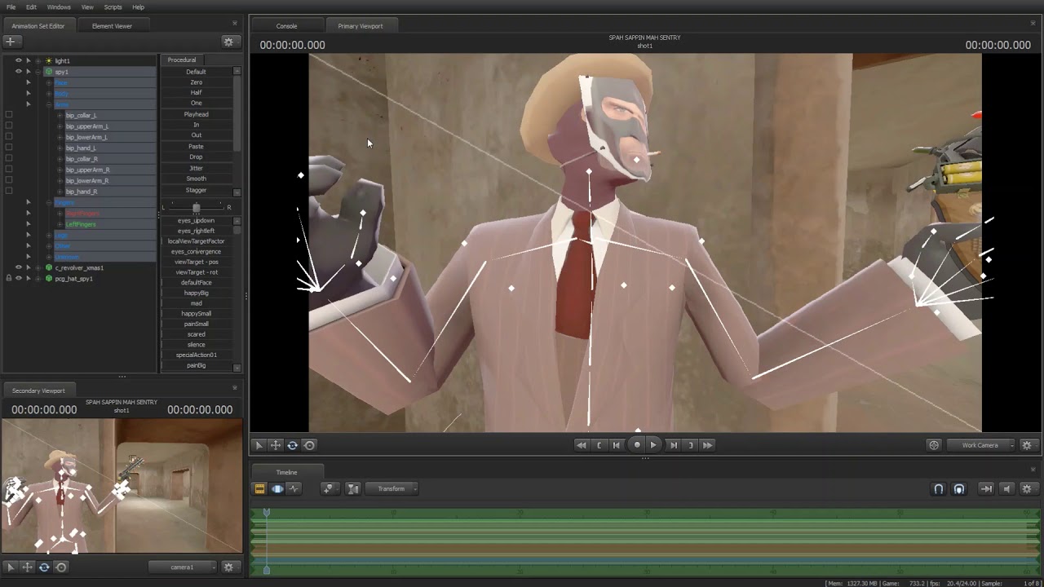Screen dimensions: 1044x587
Task: Hide light1 with its eye icon
Action: point(19,60)
